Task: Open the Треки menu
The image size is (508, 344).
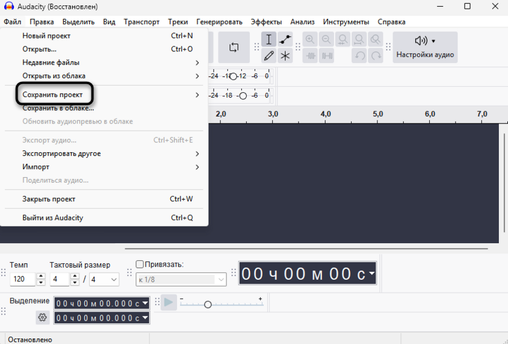Action: (178, 22)
